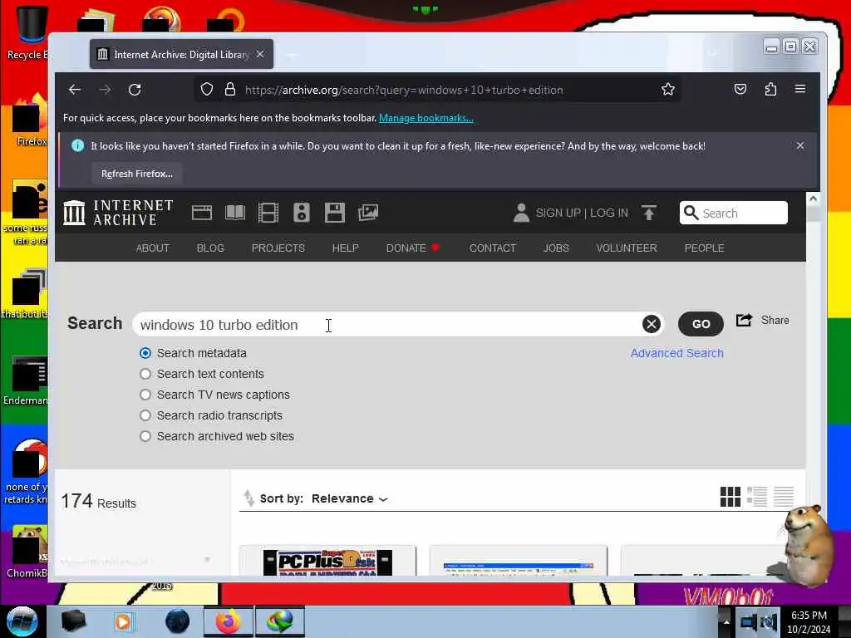Bookmark this page with the star icon

668,89
